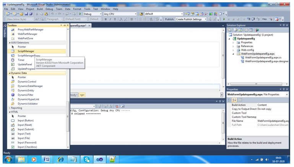
Task: Select Input (Reset) HTML control
Action: pos(24,125)
